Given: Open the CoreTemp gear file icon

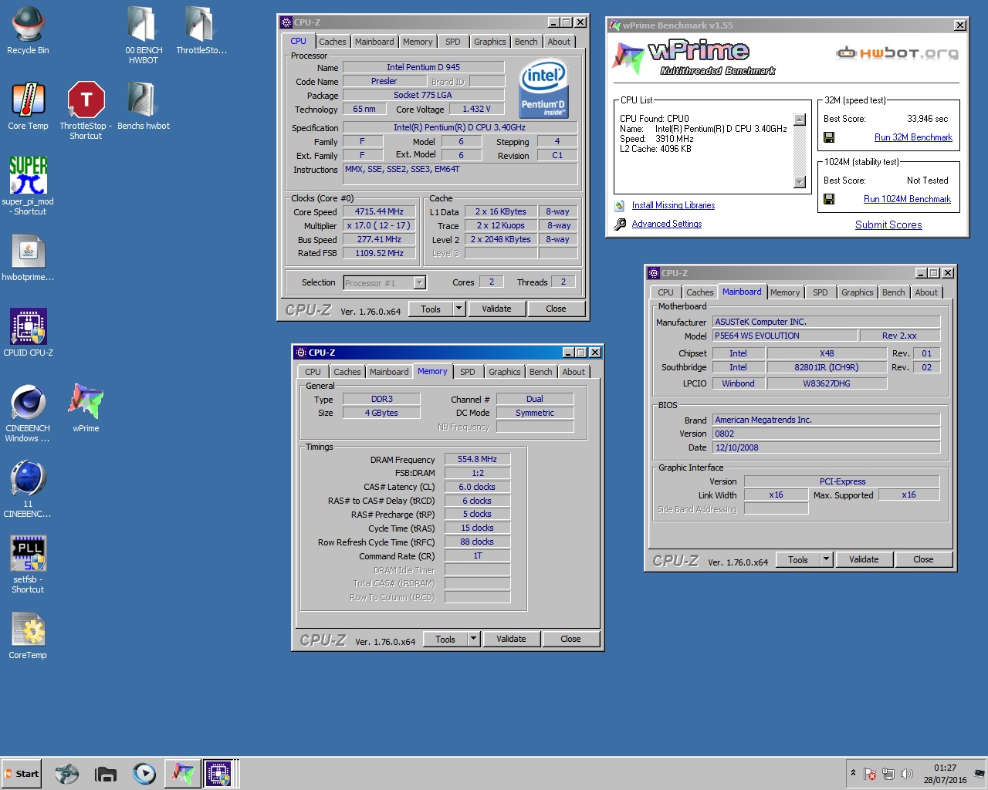Looking at the screenshot, I should (28, 630).
